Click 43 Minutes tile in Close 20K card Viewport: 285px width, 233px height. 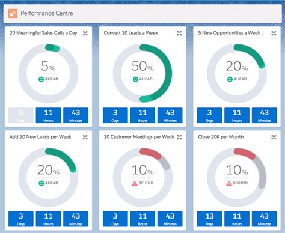(265, 219)
